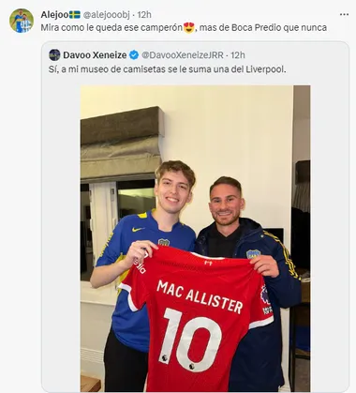Click MAC ALLISTER name on the red jersey

pyautogui.click(x=200, y=296)
